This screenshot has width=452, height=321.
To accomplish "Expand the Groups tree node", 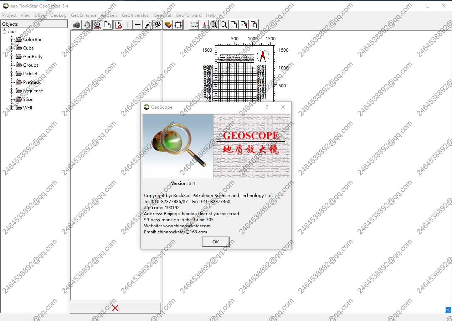I will click(x=12, y=65).
